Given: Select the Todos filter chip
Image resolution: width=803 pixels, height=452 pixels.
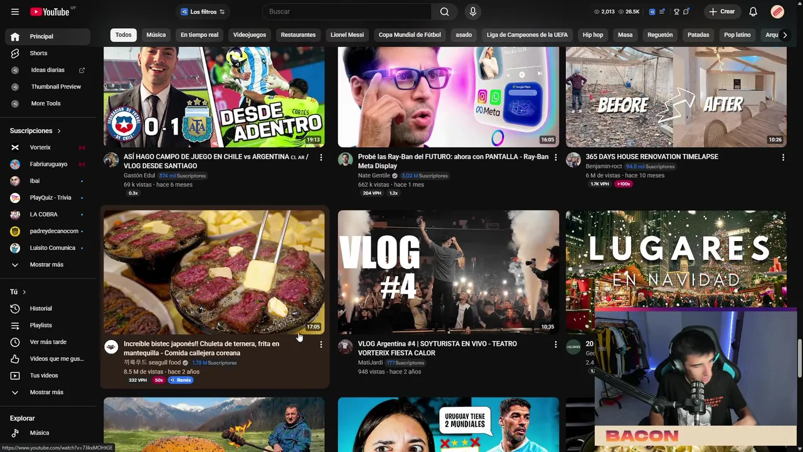Looking at the screenshot, I should point(124,35).
